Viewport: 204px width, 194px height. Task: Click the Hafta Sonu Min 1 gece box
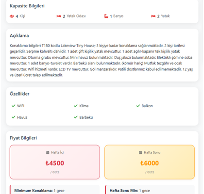coord(150,190)
